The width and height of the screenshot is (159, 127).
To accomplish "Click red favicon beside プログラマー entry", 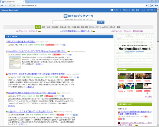I will coord(7,74).
